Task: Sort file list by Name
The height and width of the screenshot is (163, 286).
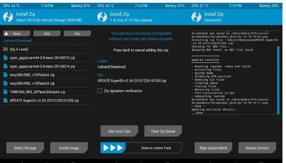Action: click(17, 33)
